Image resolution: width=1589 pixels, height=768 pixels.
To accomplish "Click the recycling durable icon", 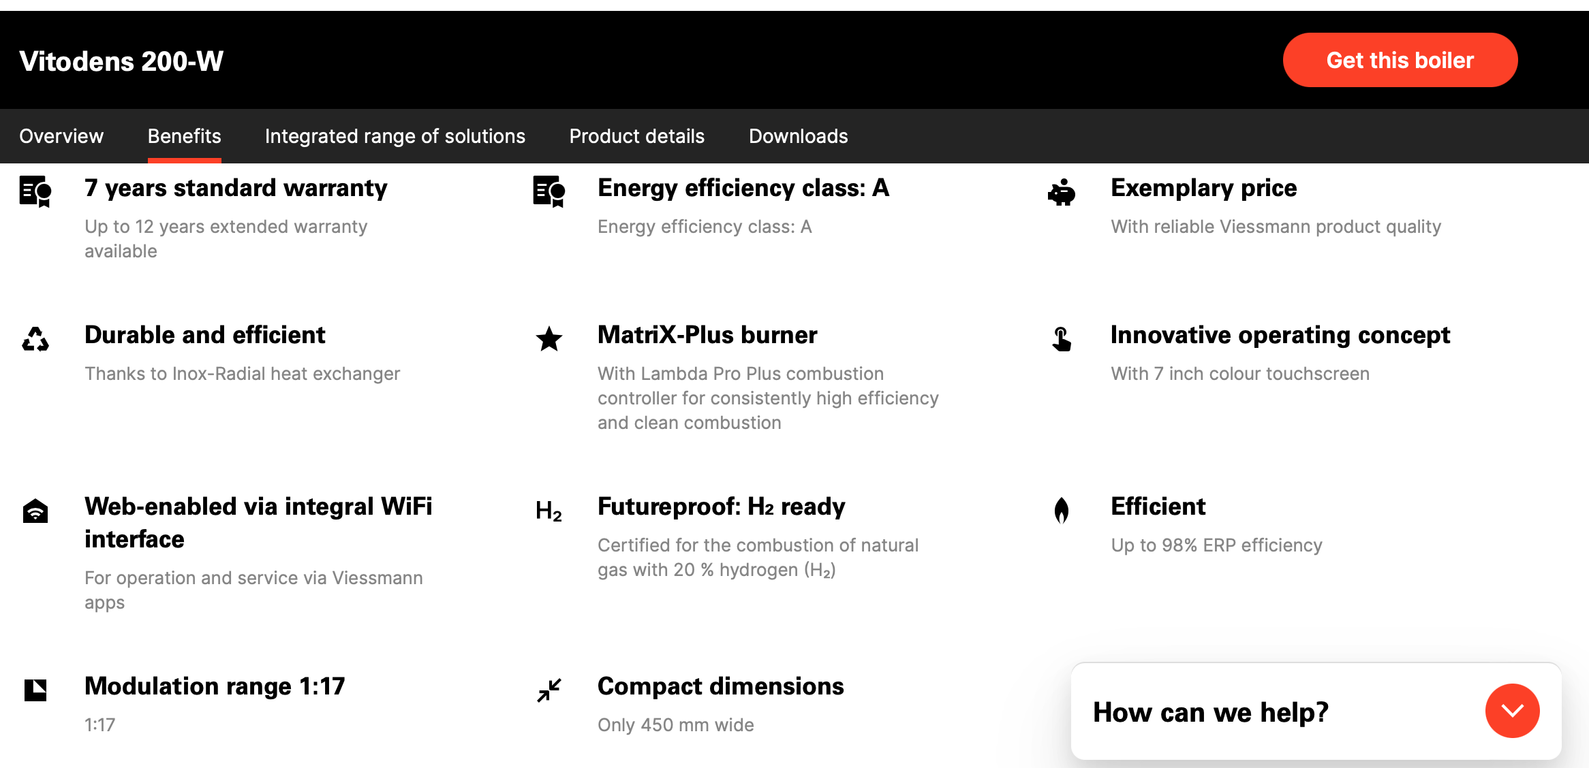I will (35, 339).
